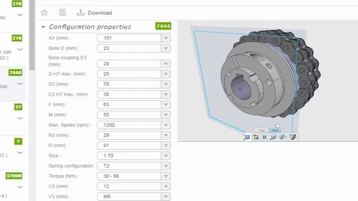Open the F (mm) dropdown showing 63
This screenshot has width=358, height=201.
134,104
